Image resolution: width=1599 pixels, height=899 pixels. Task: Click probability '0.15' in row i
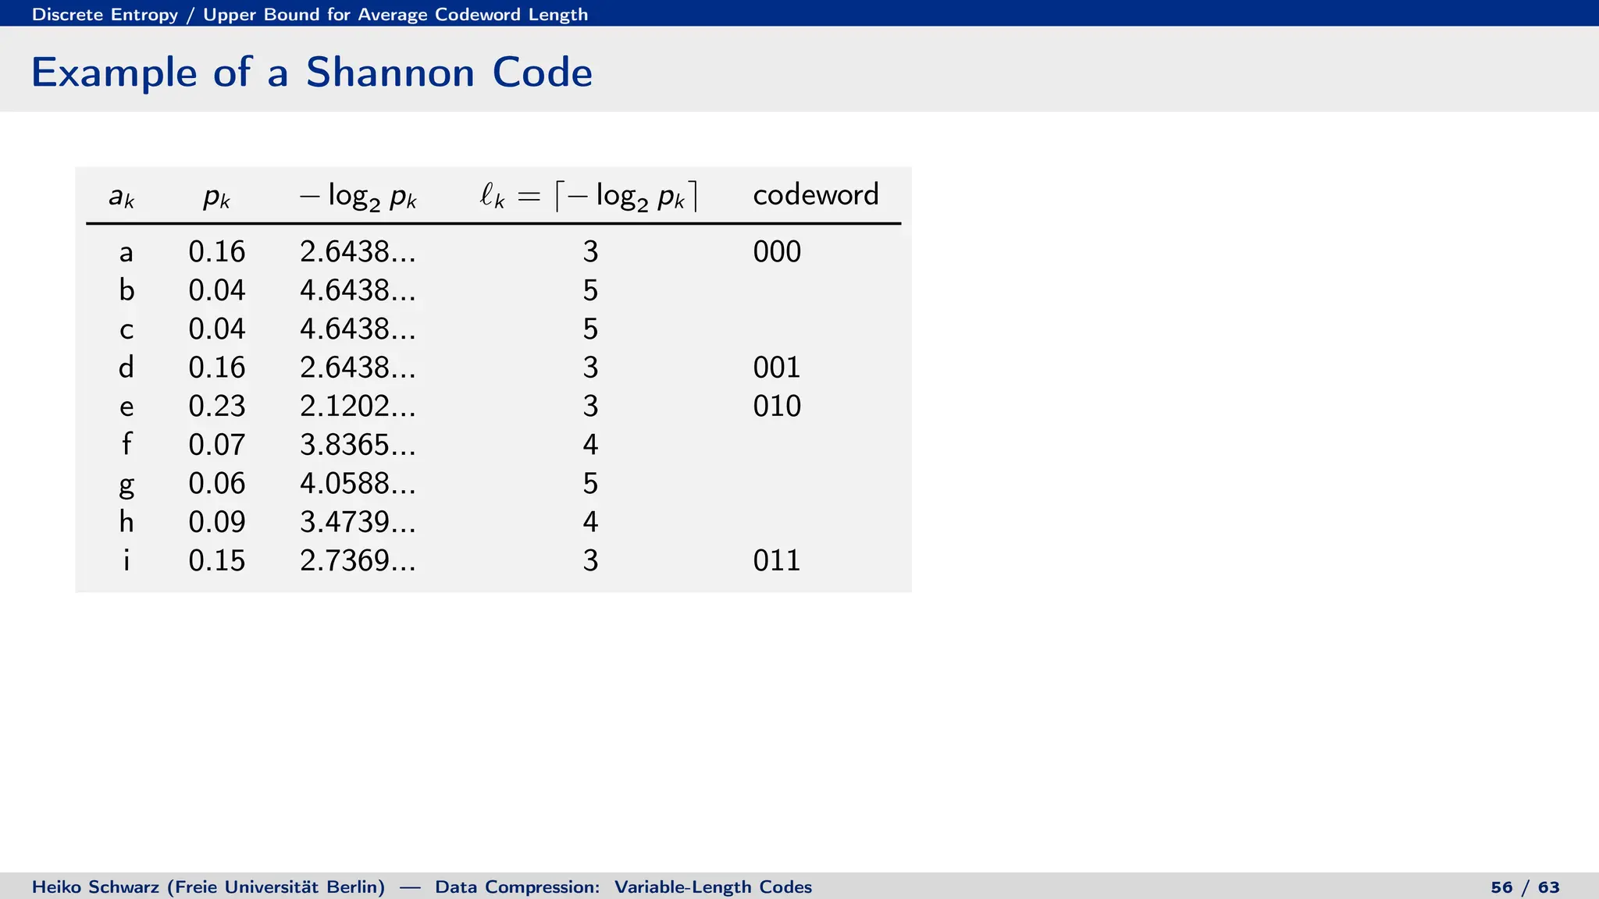point(217,560)
